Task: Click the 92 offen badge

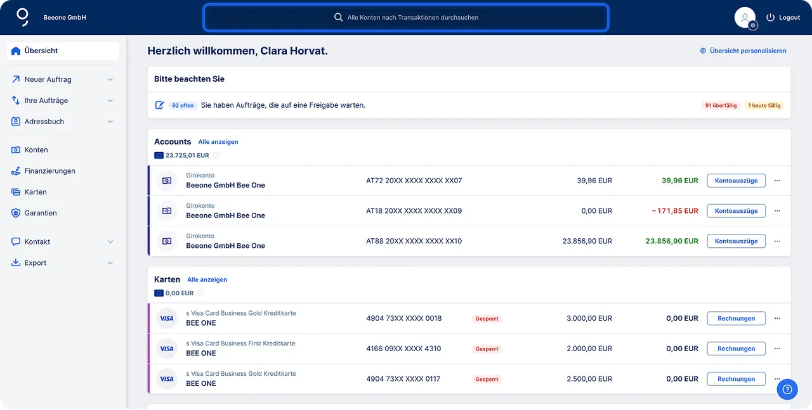Action: click(183, 105)
